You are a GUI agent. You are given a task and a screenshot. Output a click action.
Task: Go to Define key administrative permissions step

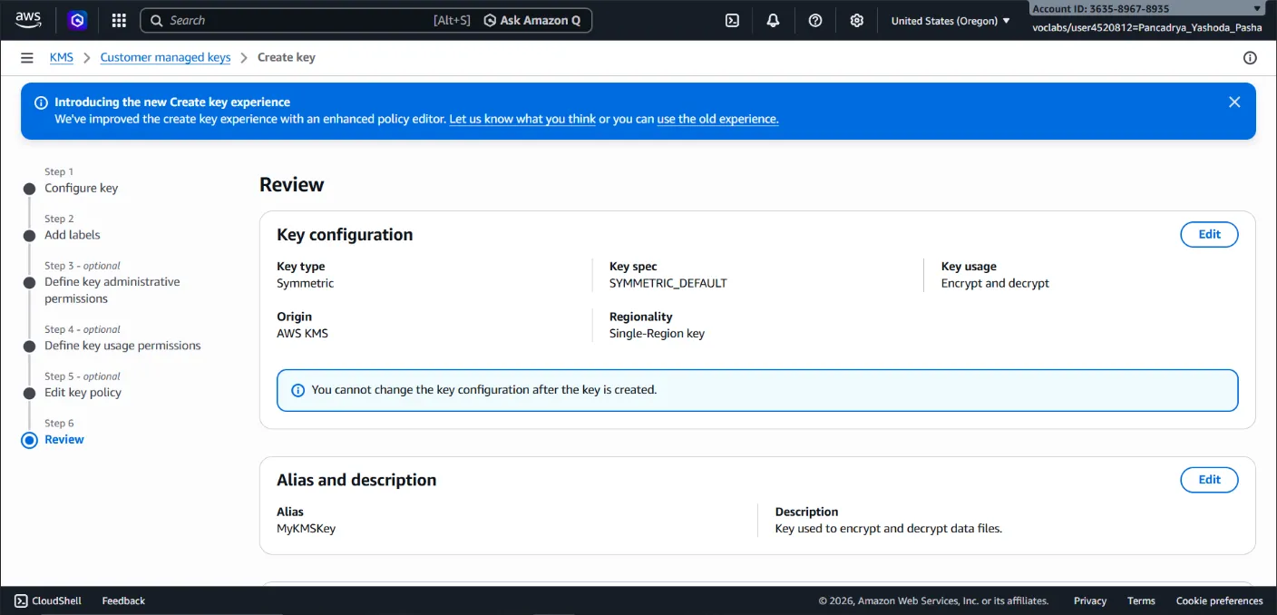point(112,290)
